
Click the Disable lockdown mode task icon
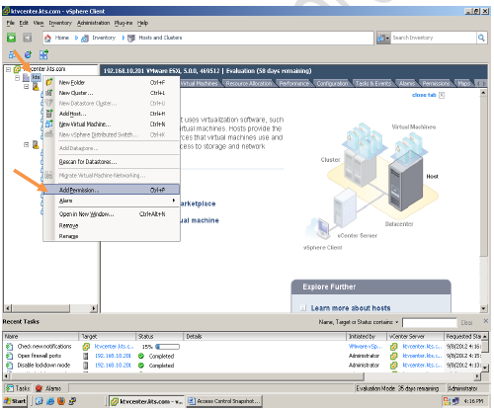10,366
